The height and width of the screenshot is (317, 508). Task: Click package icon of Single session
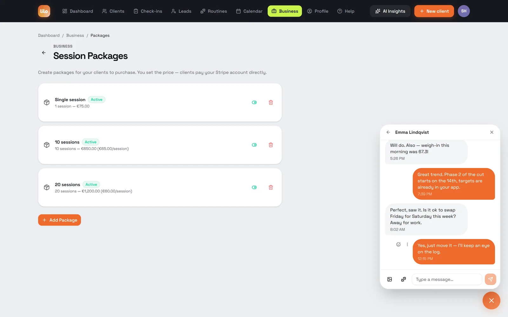[47, 102]
